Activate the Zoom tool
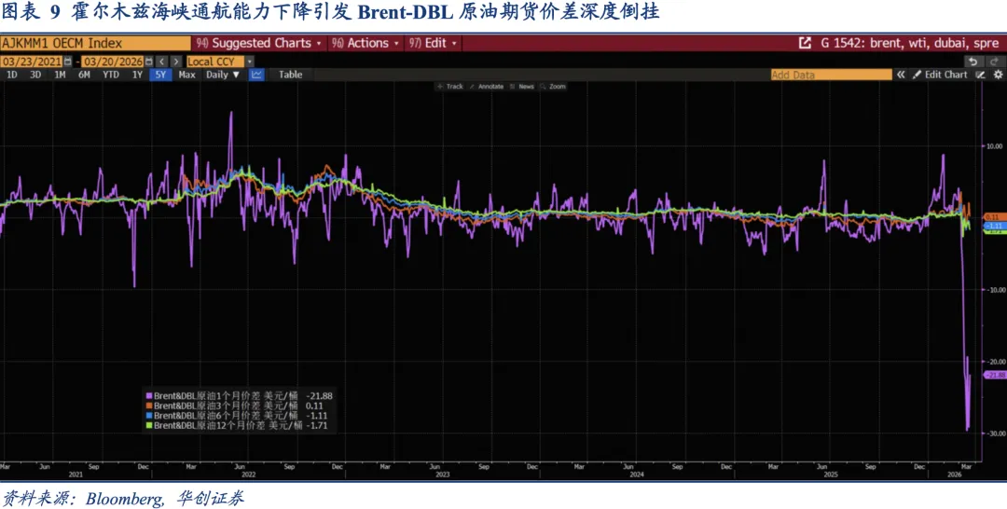Viewport: 1007px width, 509px height. [553, 86]
